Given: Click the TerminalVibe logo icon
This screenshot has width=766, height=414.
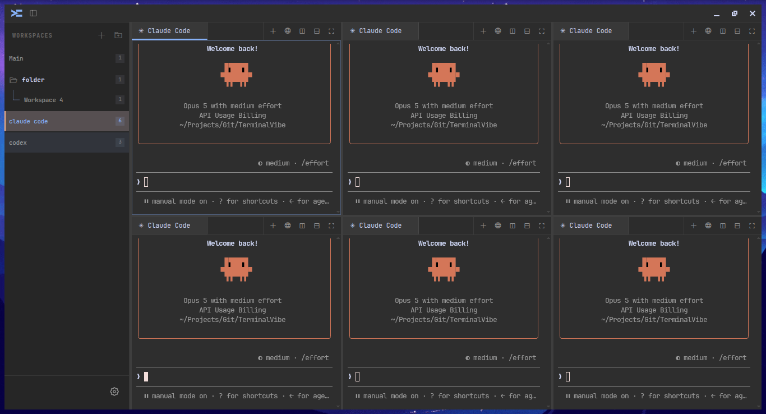Looking at the screenshot, I should coord(17,13).
